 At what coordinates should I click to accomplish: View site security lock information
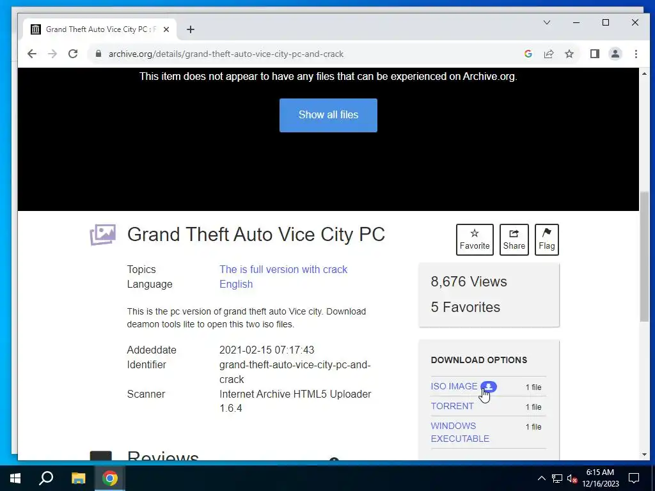pos(99,54)
